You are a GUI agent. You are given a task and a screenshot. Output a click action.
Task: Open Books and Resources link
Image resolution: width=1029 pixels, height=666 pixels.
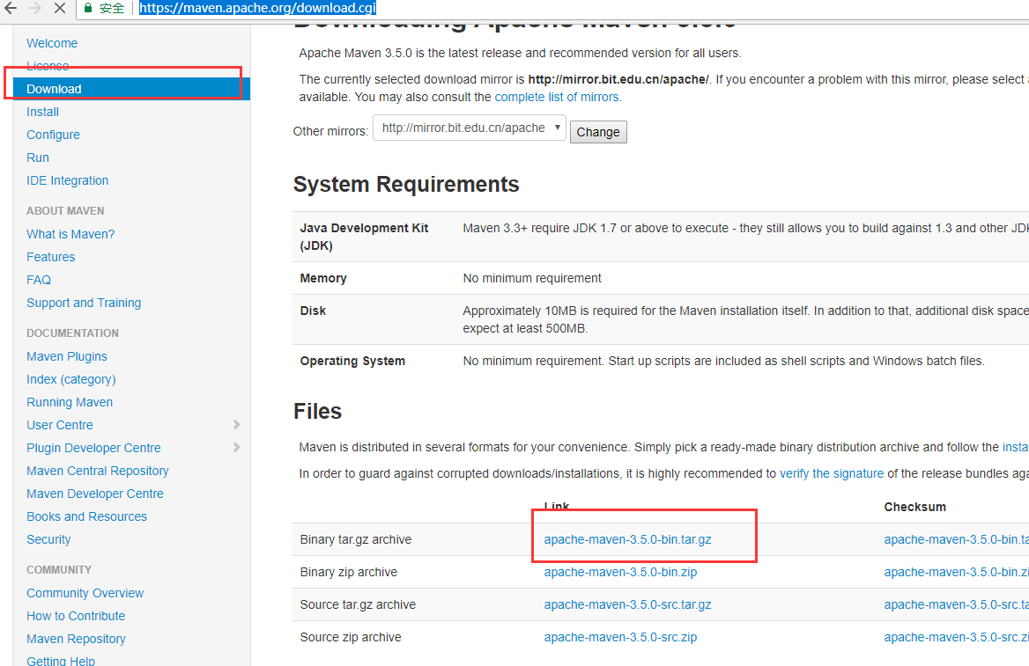coord(86,517)
